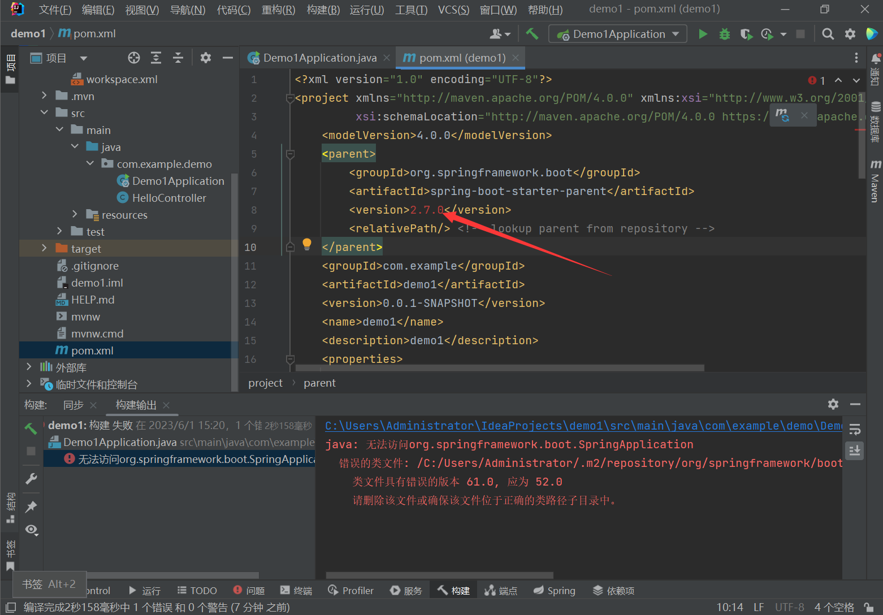883x615 pixels.
Task: Switch to the Demo1Application.java editor tab
Action: 319,58
